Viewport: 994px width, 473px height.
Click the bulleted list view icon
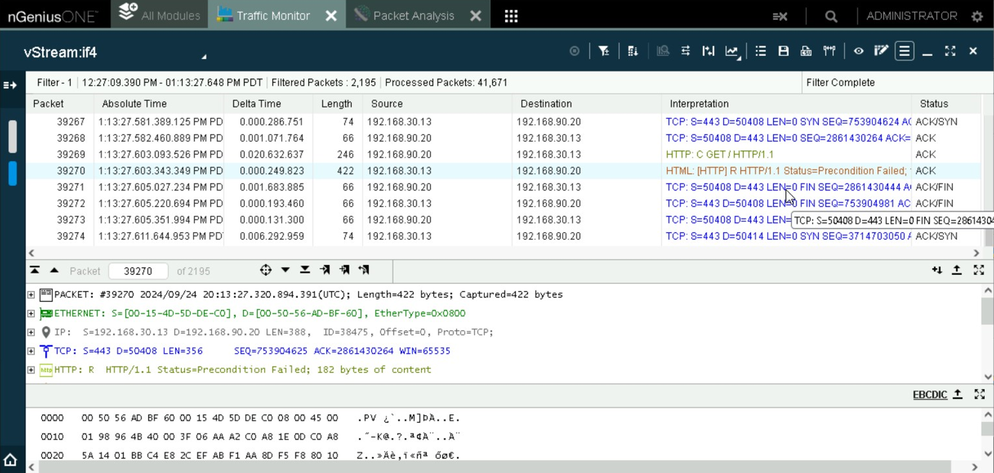(x=760, y=52)
